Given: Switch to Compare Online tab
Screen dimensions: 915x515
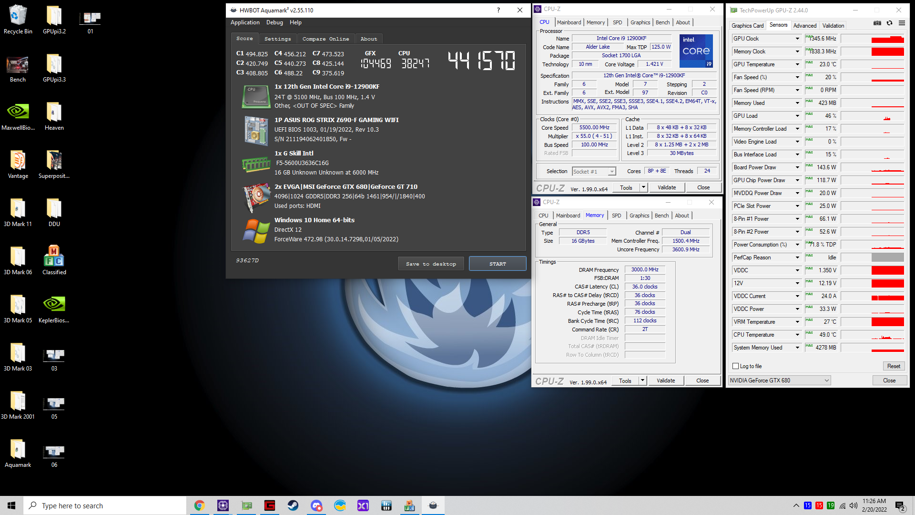Looking at the screenshot, I should (325, 39).
